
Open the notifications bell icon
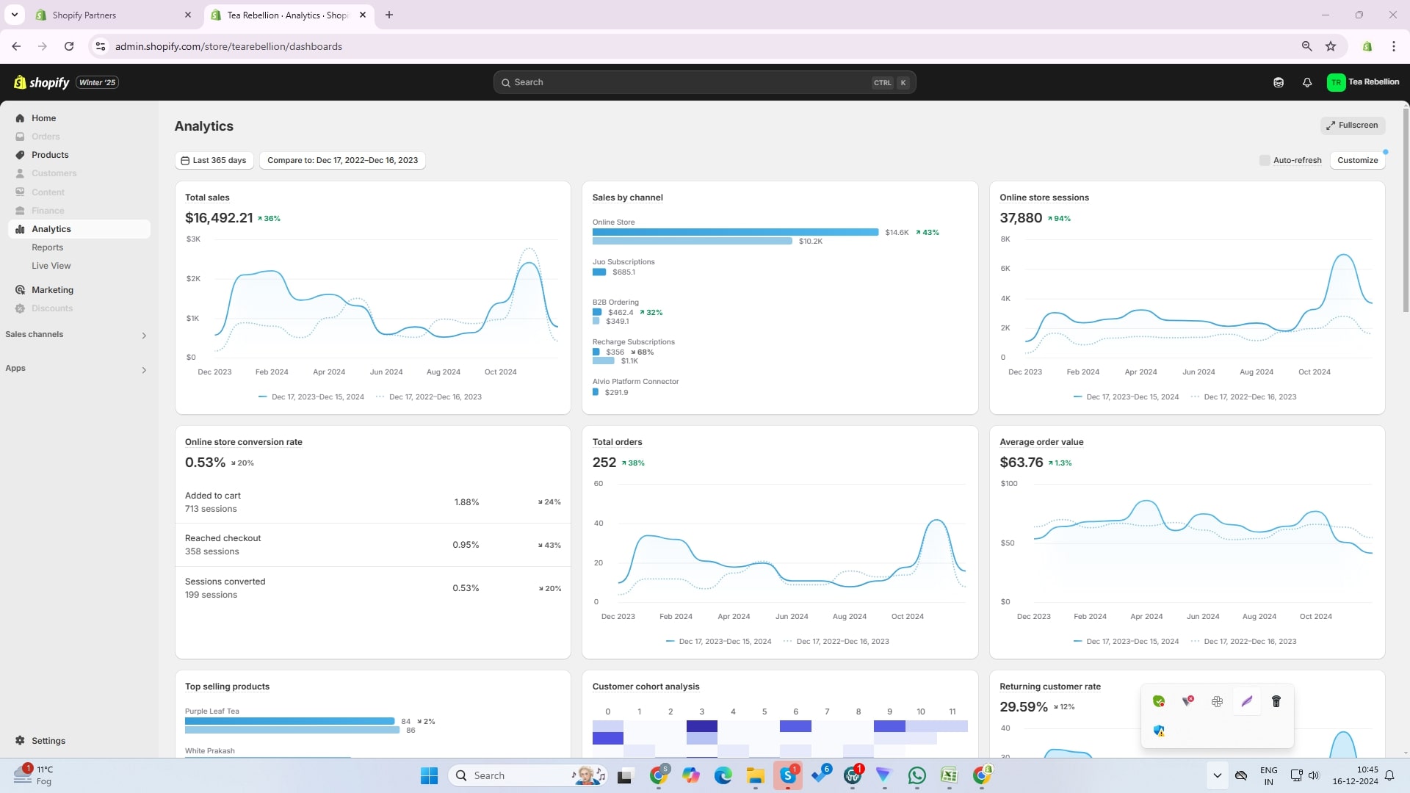click(1307, 82)
